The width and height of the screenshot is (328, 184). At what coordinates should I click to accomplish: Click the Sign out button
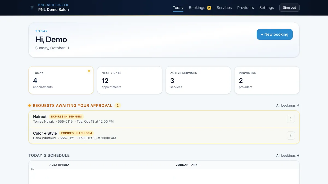(x=289, y=8)
